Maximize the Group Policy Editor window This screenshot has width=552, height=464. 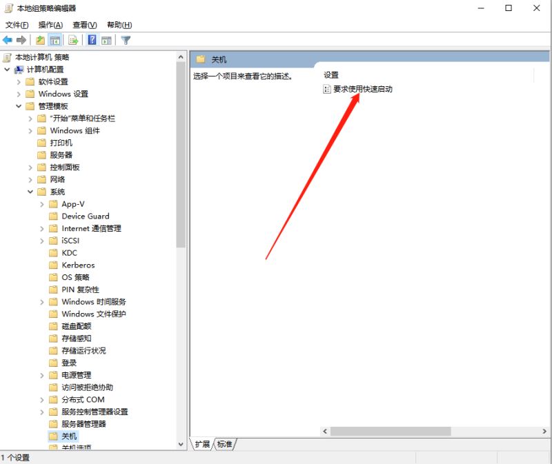pyautogui.click(x=509, y=8)
